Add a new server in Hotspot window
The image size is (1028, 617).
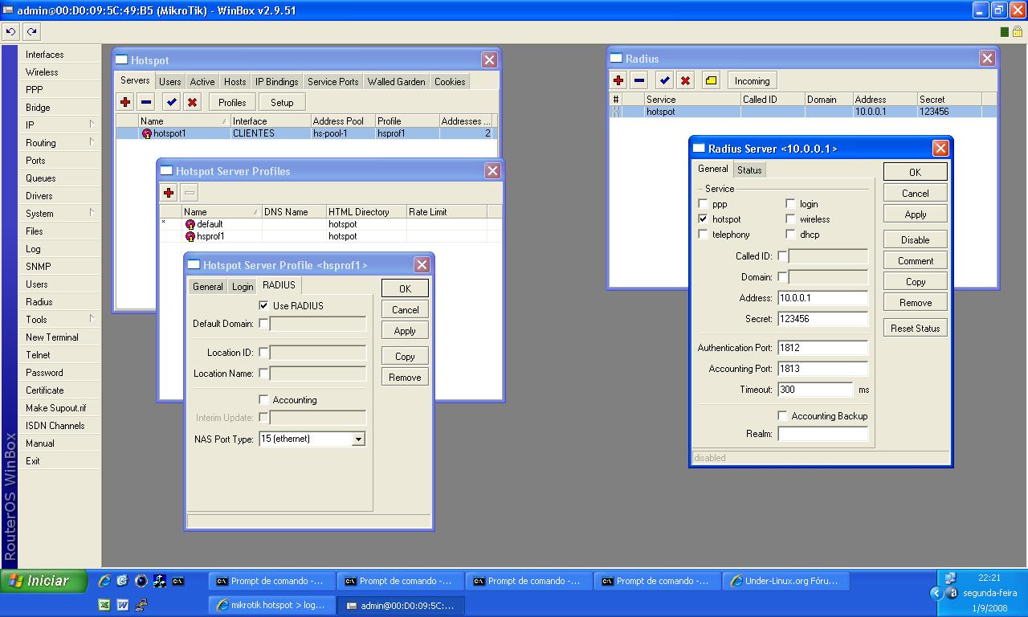click(x=125, y=102)
